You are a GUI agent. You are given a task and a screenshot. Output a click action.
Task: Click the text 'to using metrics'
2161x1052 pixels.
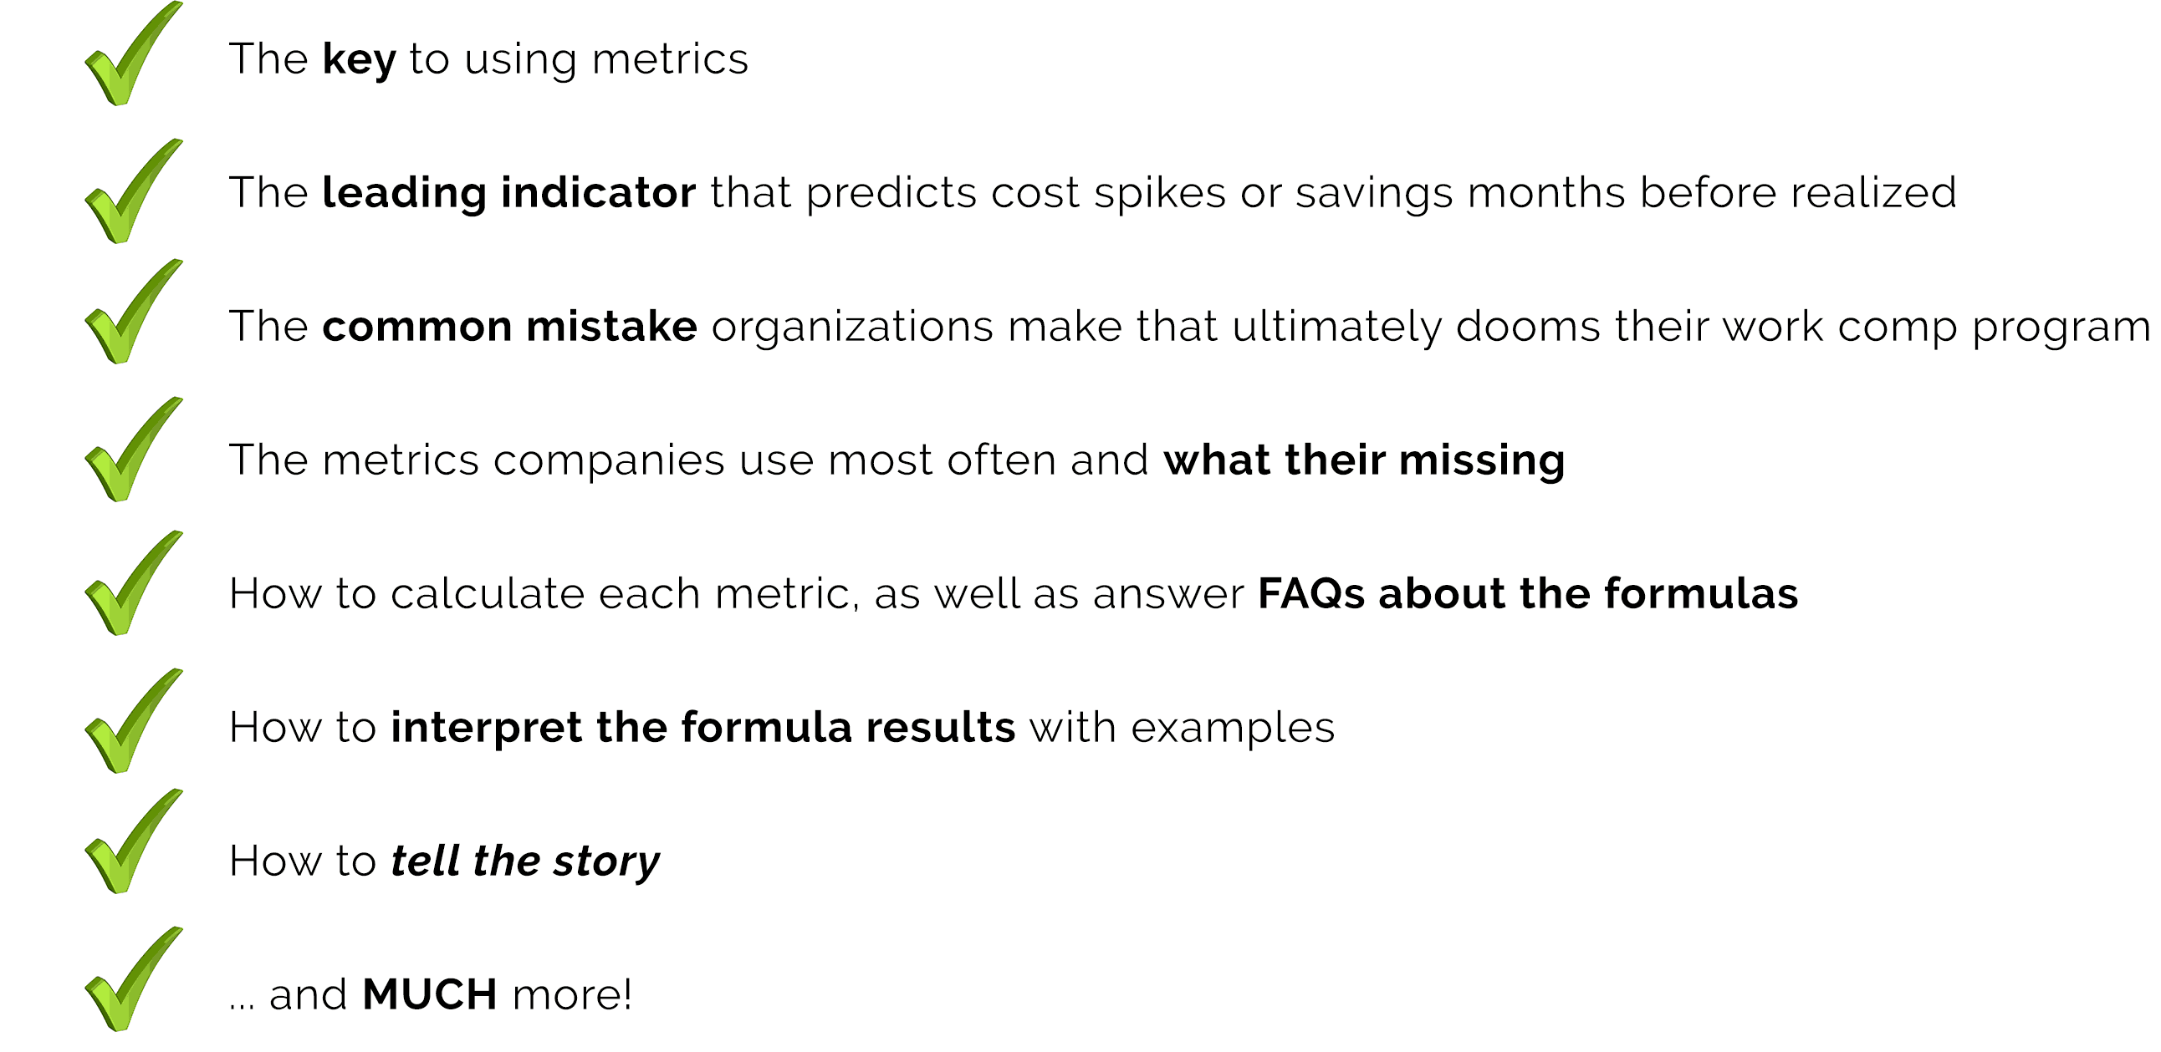pyautogui.click(x=579, y=59)
